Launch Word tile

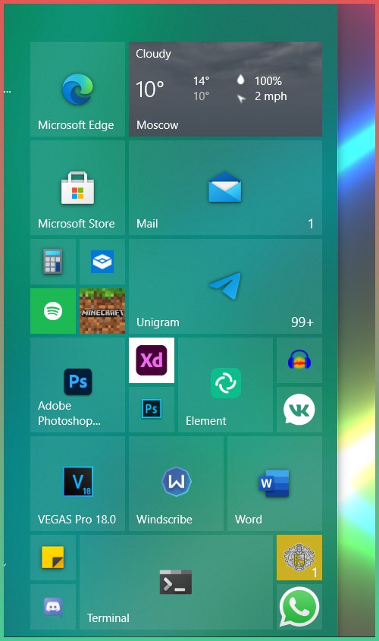click(x=275, y=484)
